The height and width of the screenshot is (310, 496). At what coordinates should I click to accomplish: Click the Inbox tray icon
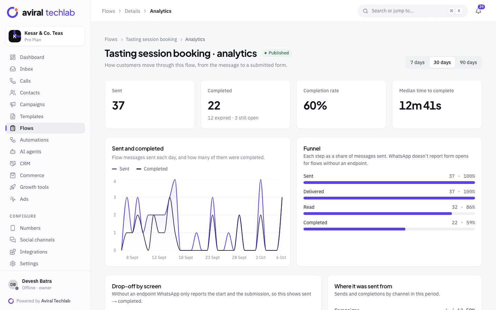[13, 69]
